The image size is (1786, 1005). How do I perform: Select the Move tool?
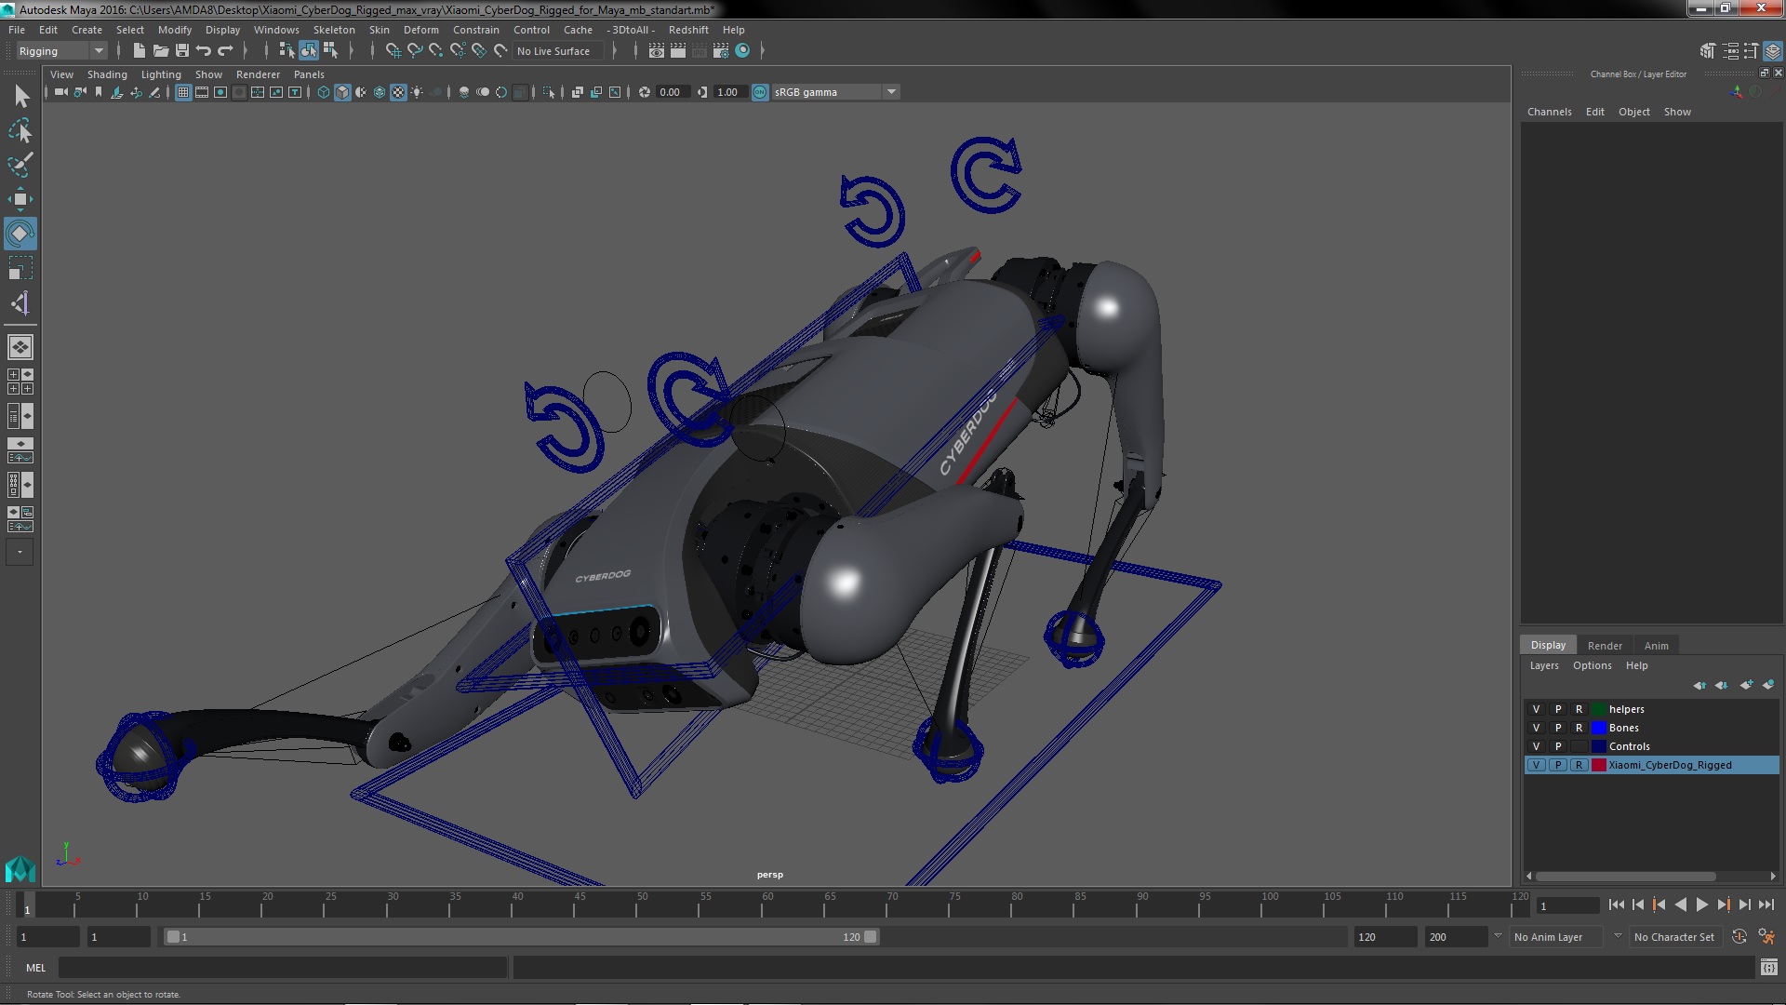20,199
